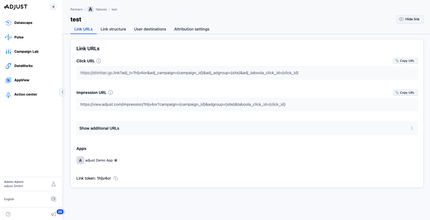Screen dimensions: 430x220
Task: Open Pulse from the sidebar
Action: [19, 37]
